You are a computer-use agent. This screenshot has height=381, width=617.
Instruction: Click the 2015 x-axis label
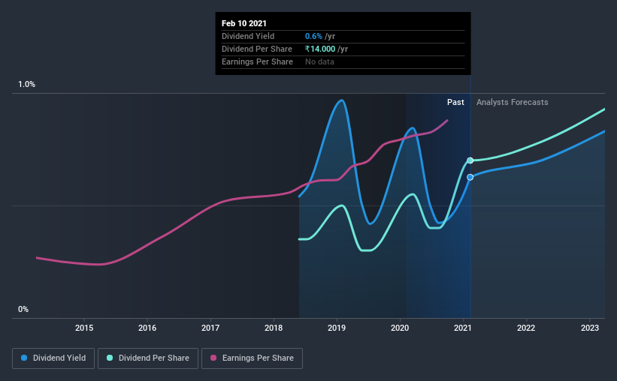coord(84,328)
